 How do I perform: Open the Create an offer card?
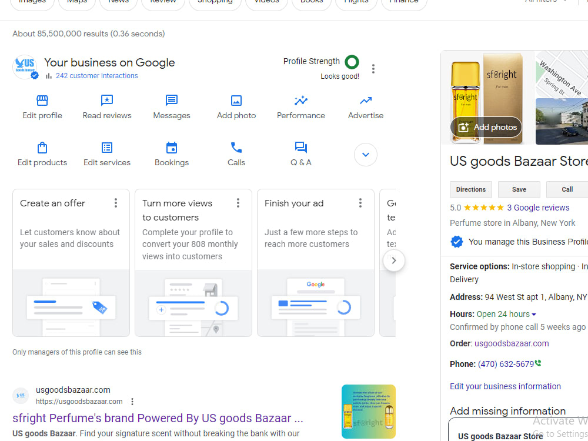click(71, 263)
